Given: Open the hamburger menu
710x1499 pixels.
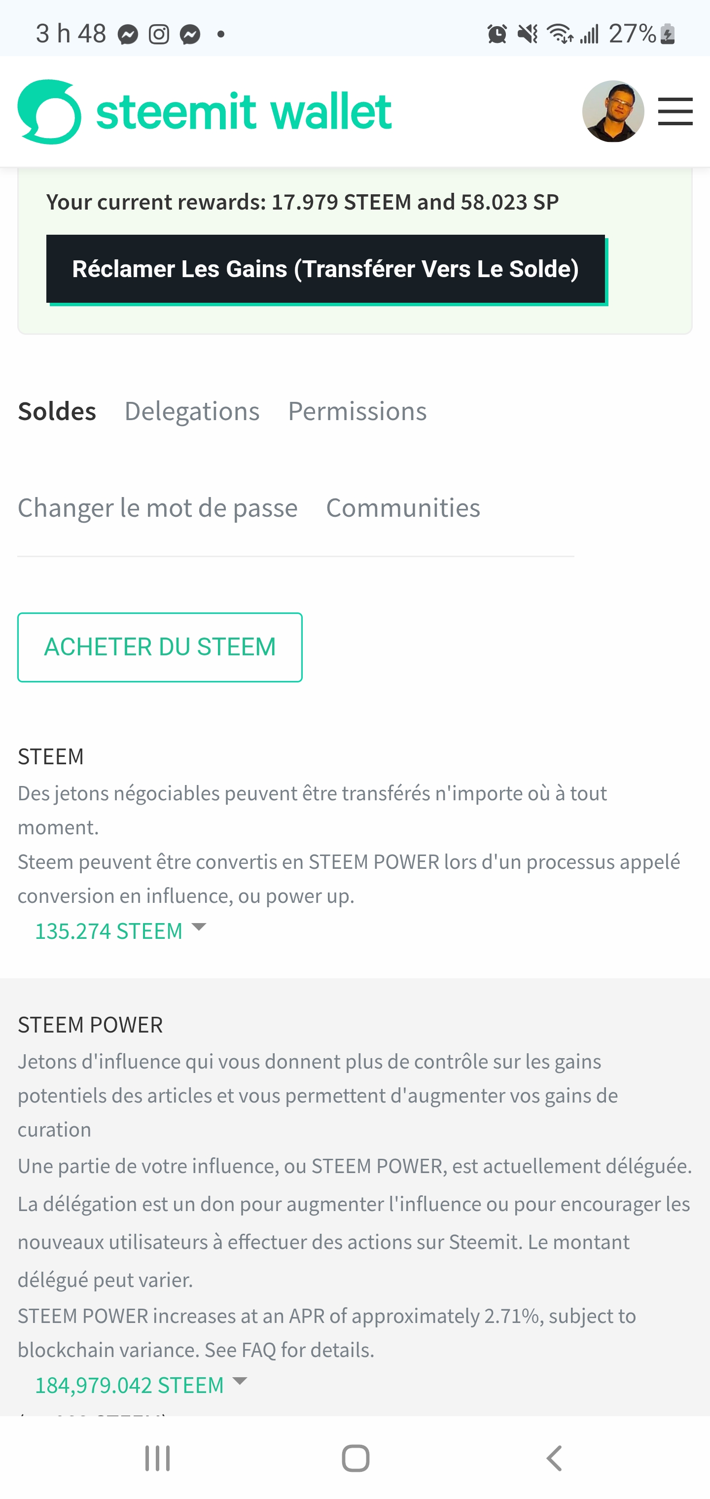Looking at the screenshot, I should 675,112.
